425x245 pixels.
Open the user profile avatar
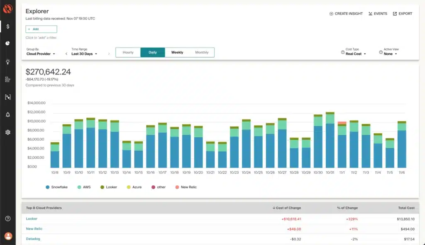pyautogui.click(x=8, y=236)
